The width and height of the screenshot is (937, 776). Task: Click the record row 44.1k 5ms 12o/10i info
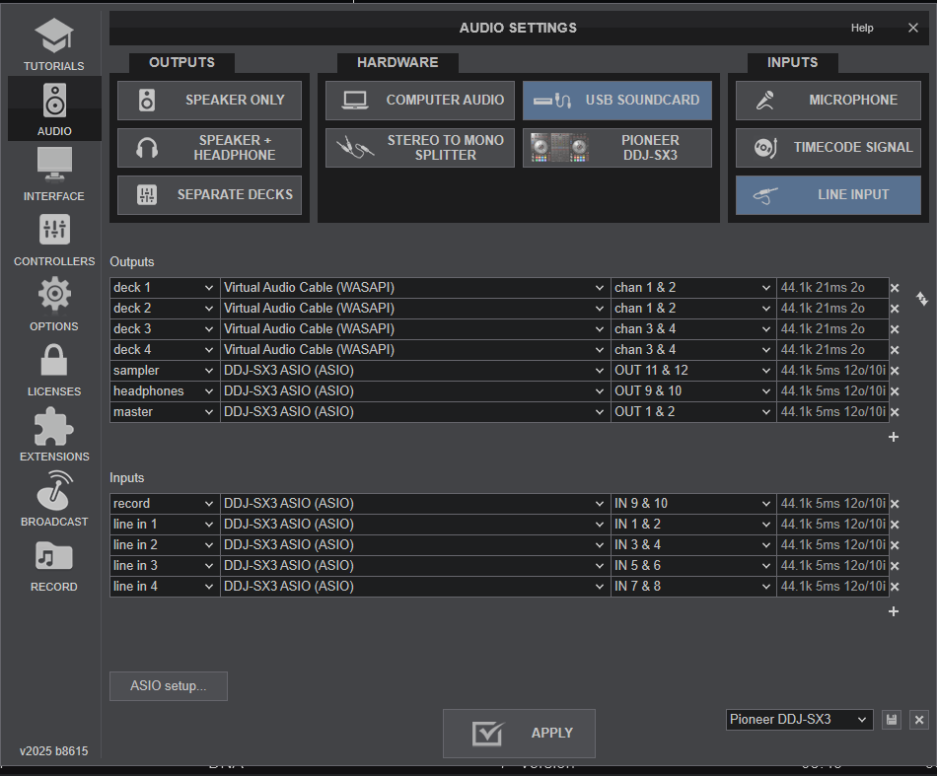pos(833,504)
